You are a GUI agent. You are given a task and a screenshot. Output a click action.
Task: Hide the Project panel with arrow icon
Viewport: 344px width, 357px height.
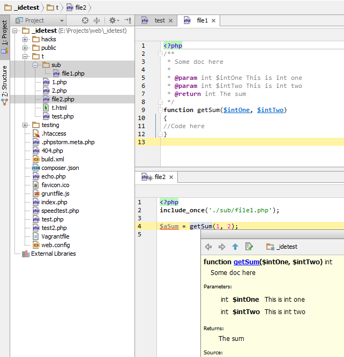(x=128, y=20)
